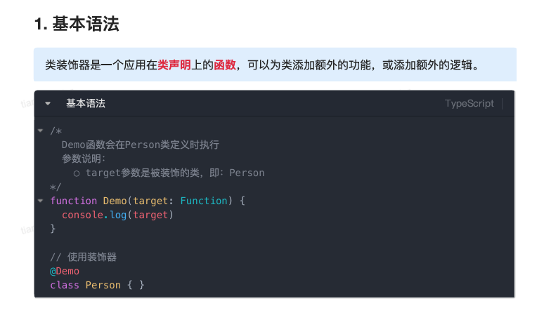The image size is (544, 327).
Task: Click the heading "1. 基本语法"
Action: (x=77, y=25)
